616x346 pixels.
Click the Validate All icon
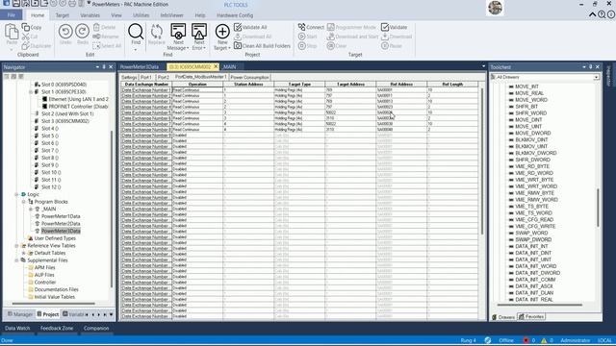(238, 27)
